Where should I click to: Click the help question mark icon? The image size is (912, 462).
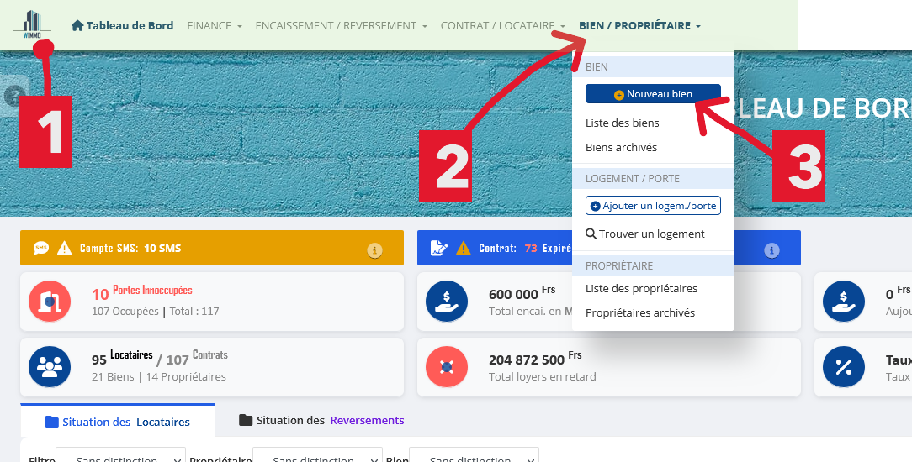coord(12,96)
